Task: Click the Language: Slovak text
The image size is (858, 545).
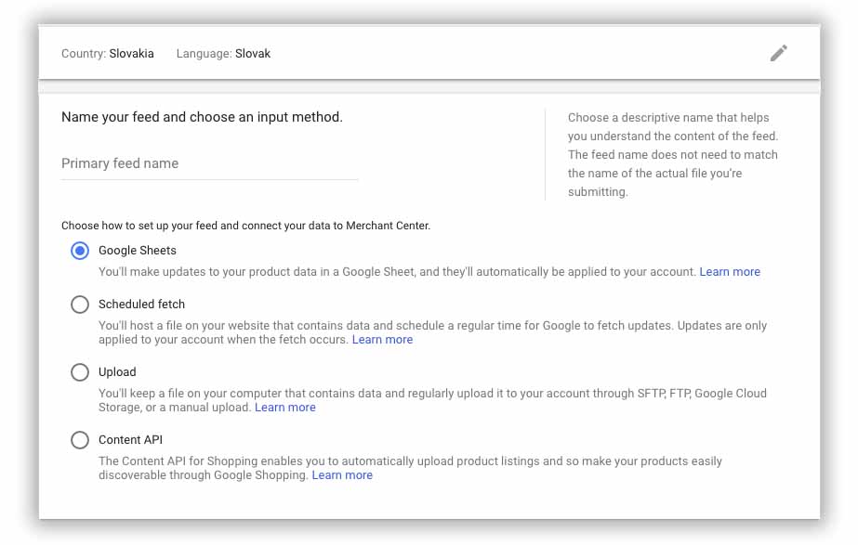Action: (223, 54)
